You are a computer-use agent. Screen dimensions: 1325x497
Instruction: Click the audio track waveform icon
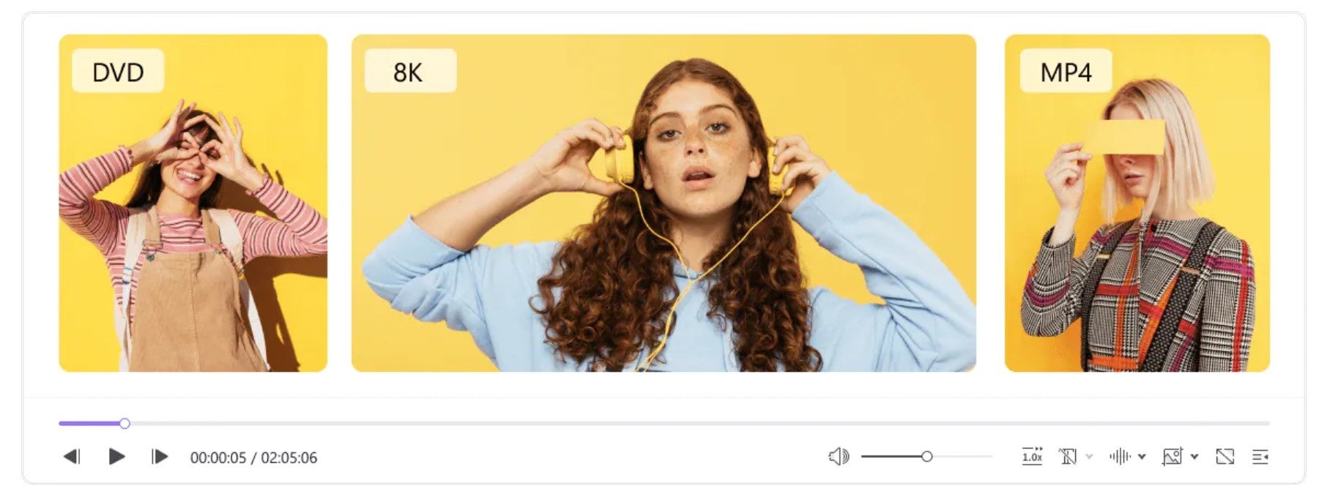coord(1120,457)
